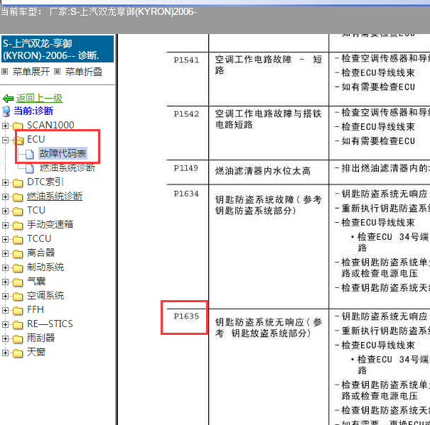Expand the RE—STICS tree node
Image resolution: width=430 pixels, height=425 pixels.
[5, 324]
